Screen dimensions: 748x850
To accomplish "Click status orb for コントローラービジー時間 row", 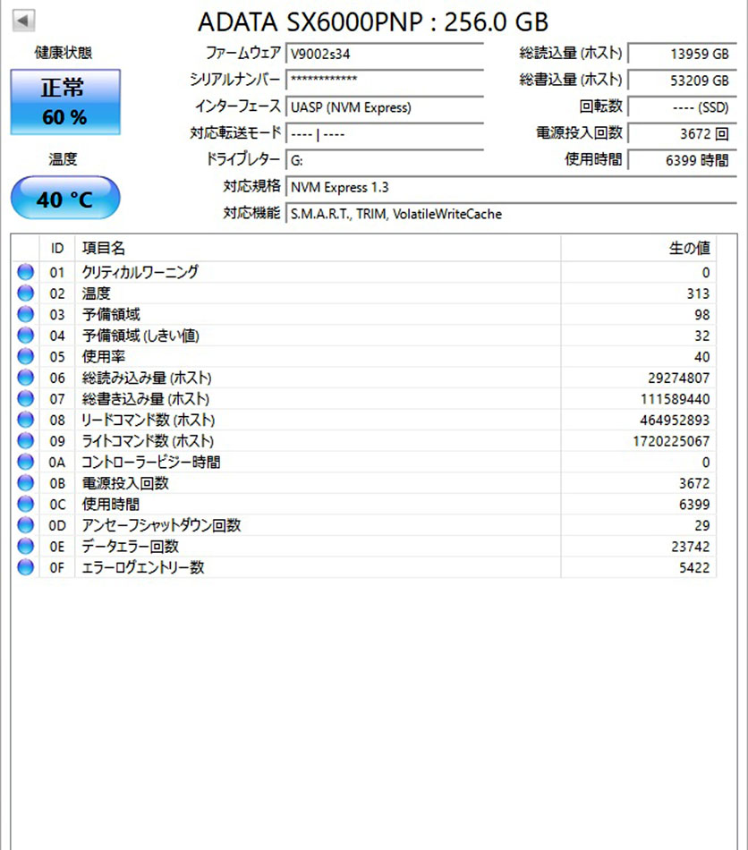I will pos(25,462).
